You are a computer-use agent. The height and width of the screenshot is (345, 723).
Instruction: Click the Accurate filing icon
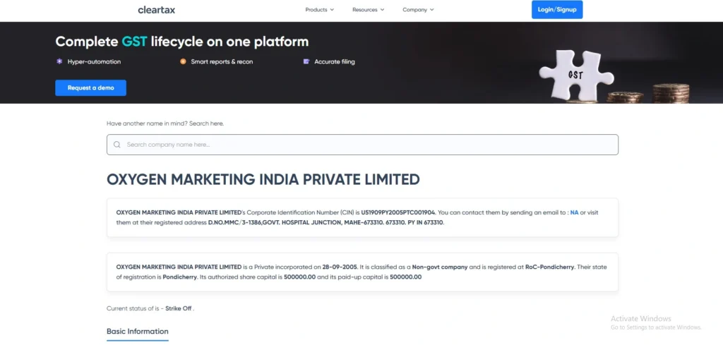pos(306,61)
